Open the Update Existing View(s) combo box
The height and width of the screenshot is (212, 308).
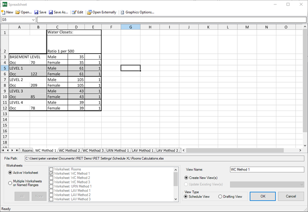pos(267,184)
